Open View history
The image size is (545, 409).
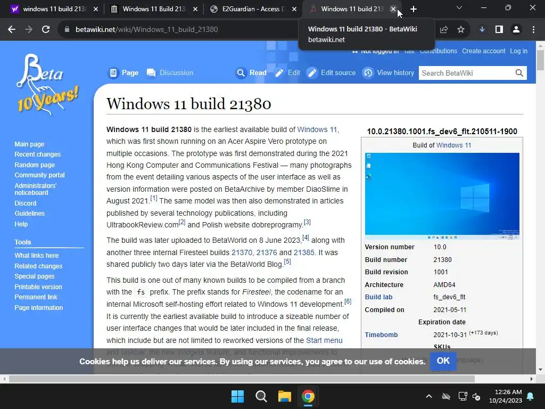[x=389, y=72]
